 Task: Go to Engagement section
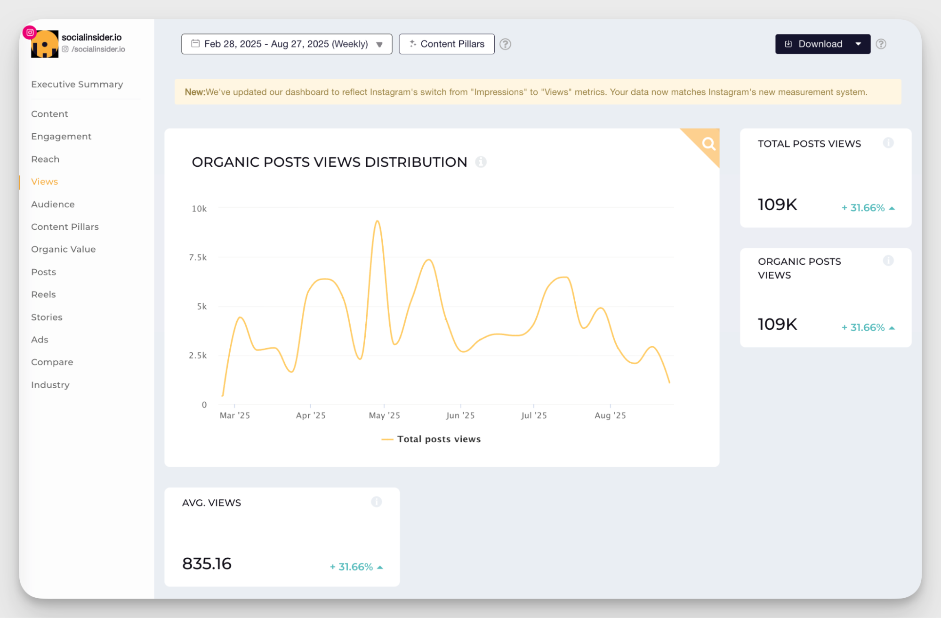[61, 137]
